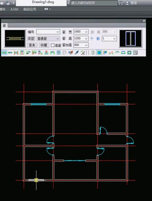This screenshot has height=201, width=152.
Task: Expand the 窗宽 1800 dropdown
Action: [x=86, y=32]
